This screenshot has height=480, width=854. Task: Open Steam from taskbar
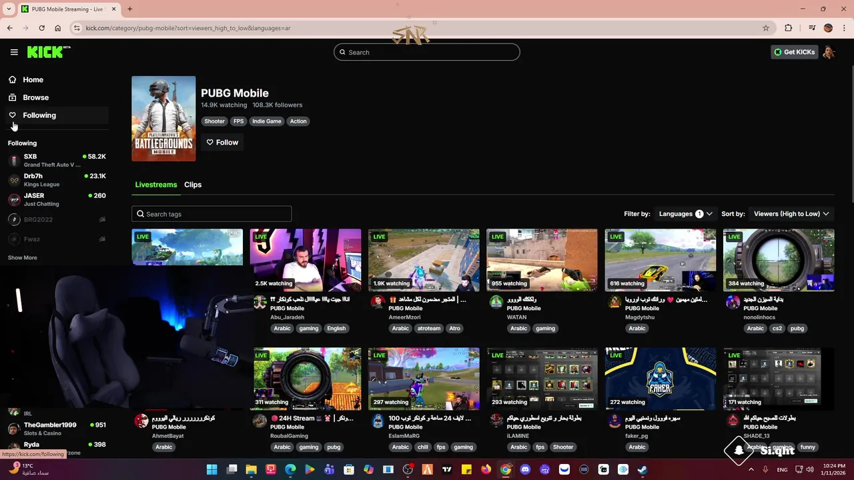pos(642,470)
